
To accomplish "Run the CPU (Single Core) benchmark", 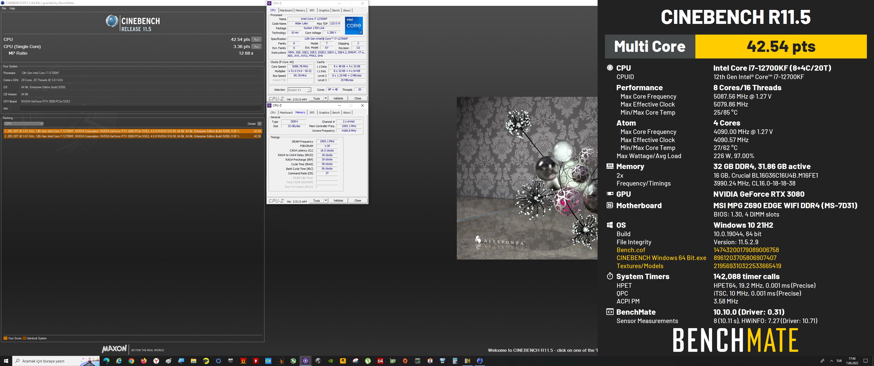I will coord(257,47).
